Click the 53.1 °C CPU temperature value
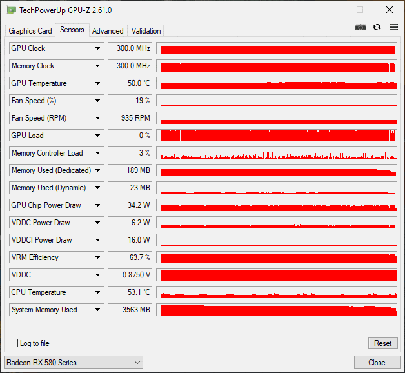405x373 pixels. tap(130, 292)
